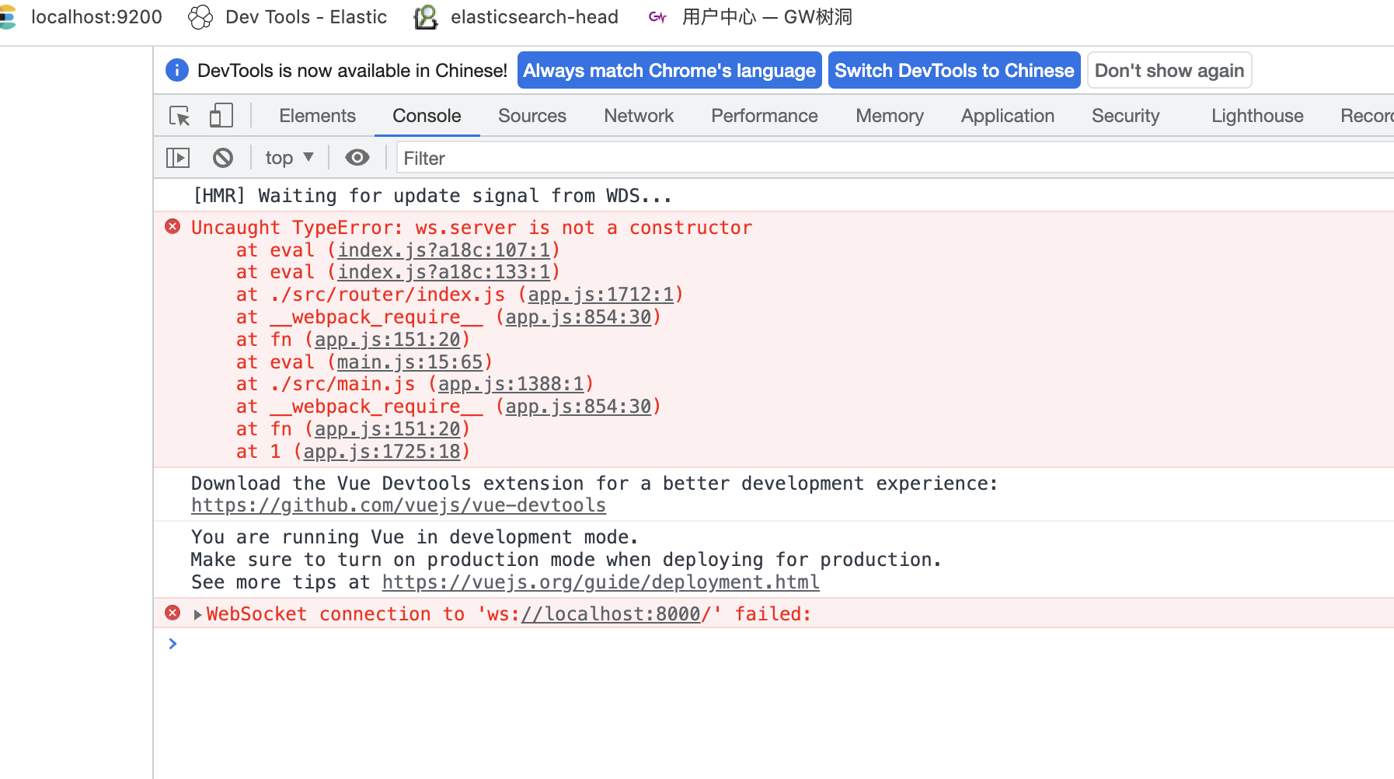Click the blue info icon in the notification
The height and width of the screenshot is (779, 1394).
[x=176, y=70]
